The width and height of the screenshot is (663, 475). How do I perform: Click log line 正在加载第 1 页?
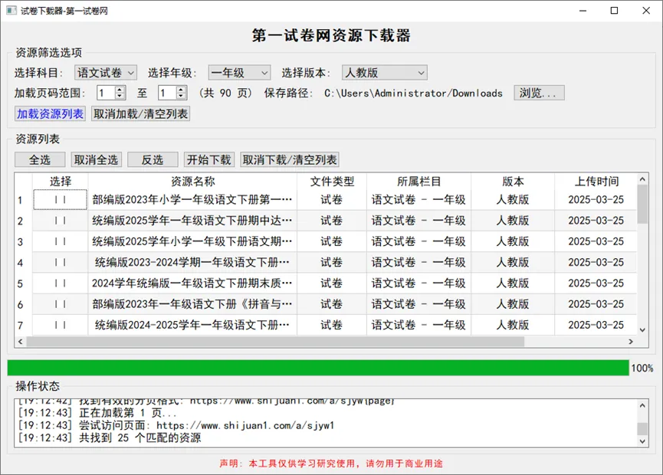pyautogui.click(x=97, y=413)
